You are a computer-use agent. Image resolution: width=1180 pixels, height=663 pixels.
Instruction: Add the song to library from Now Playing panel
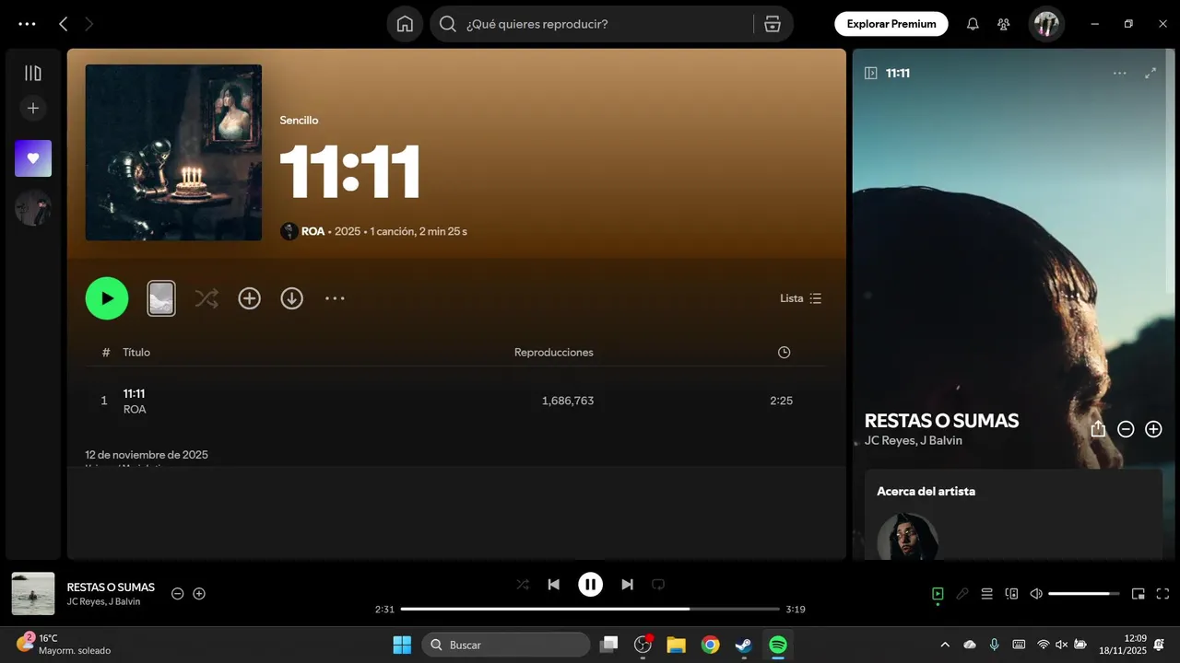[x=1153, y=429]
